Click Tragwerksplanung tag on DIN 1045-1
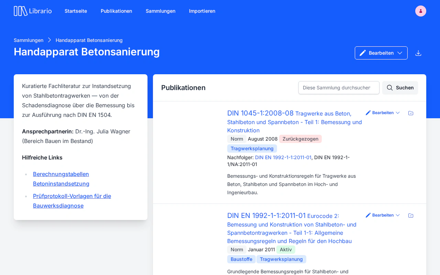This screenshot has width=440, height=275. point(252,148)
